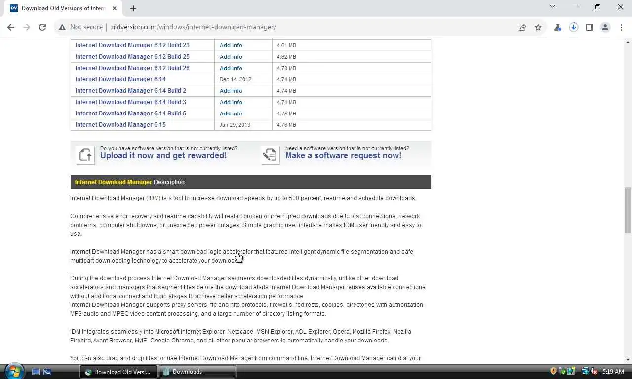Screen dimensions: 632x379
Task: Open the security shield tray icon
Action: [553, 371]
